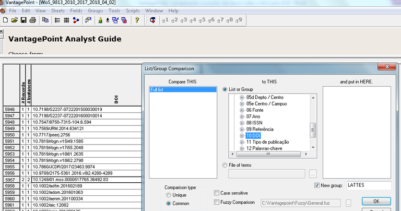The image size is (401, 211).
Task: Click the New file toolbar icon
Action: [5, 20]
